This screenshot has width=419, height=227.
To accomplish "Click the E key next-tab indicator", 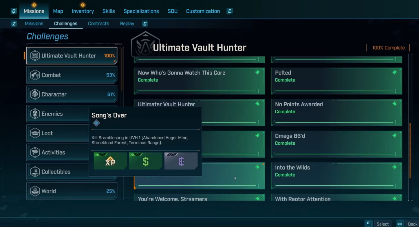I will 230,11.
